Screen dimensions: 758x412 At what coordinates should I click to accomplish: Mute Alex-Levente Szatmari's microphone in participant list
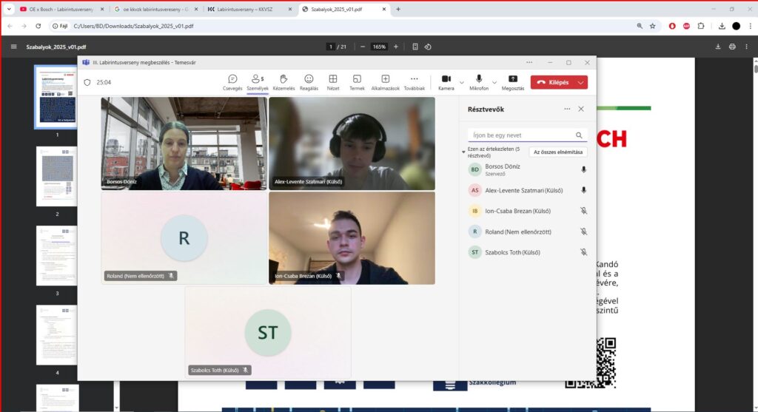tap(583, 190)
